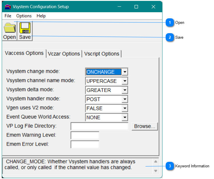Viewport: 214px width, 179px height.
Task: Open the Vsystem handler mode dropdown
Action: tap(125, 99)
